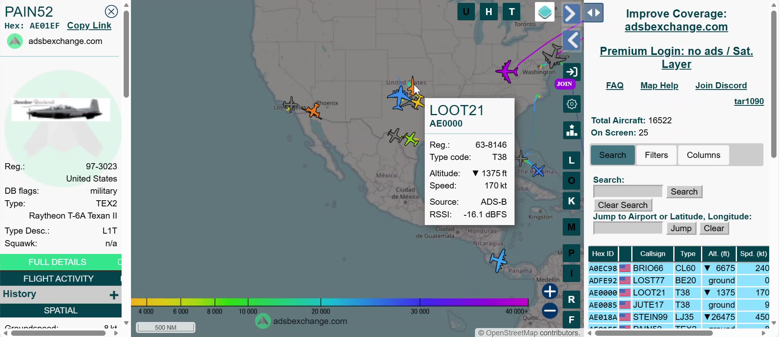Open the statistics podium icon
The image size is (781, 337).
[572, 130]
